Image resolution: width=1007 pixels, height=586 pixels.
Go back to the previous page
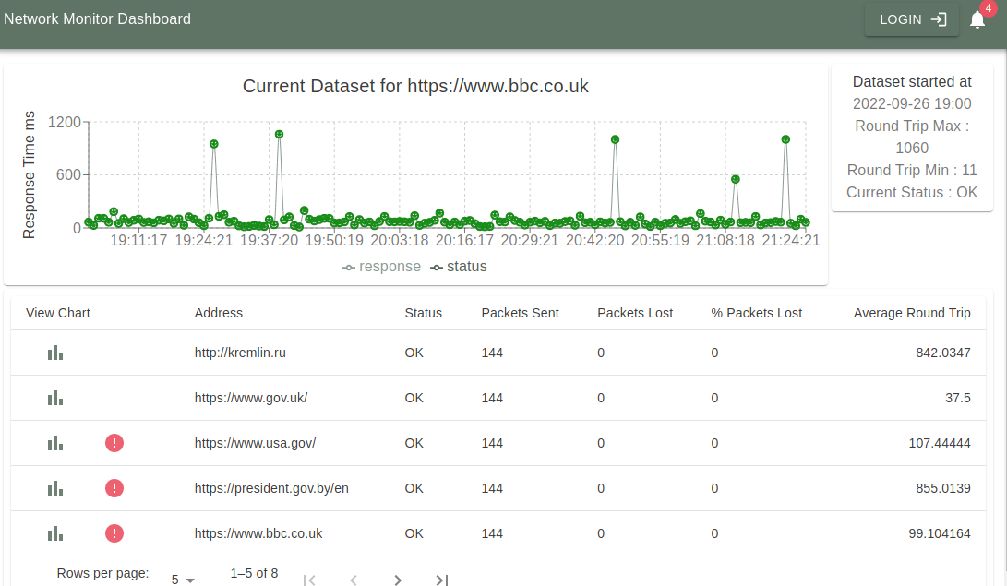354,580
